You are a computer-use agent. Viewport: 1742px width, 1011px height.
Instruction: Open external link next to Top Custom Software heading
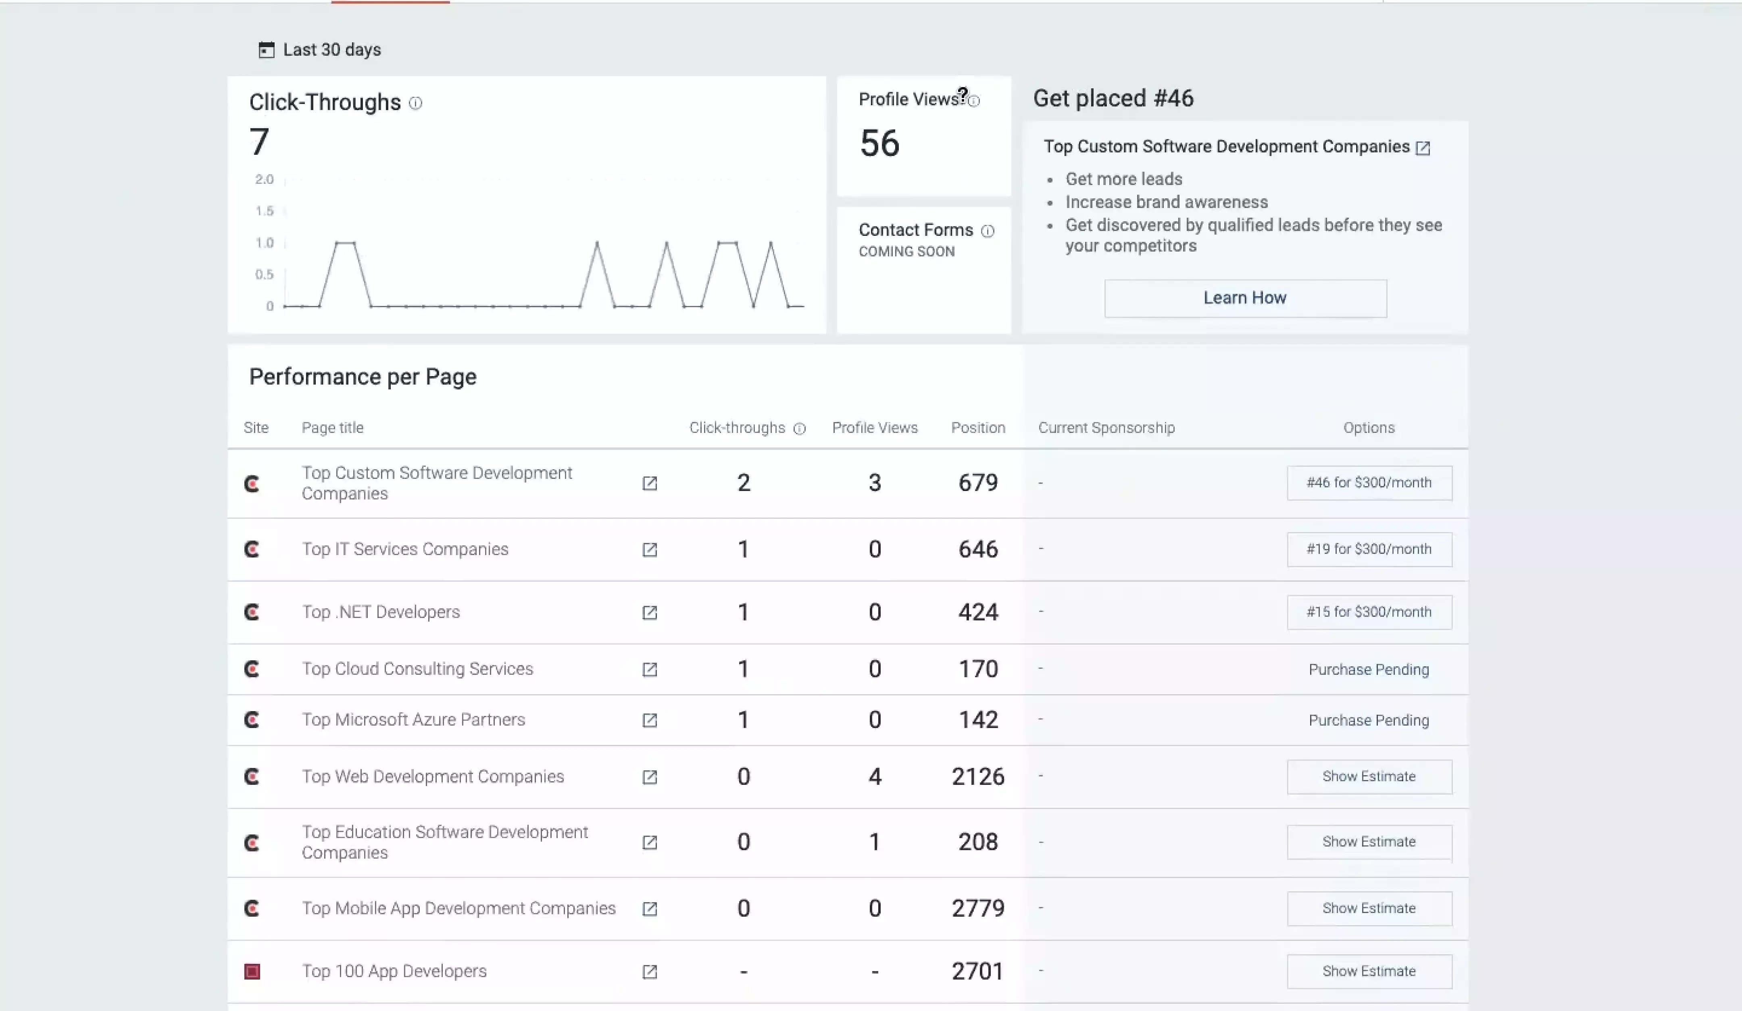pyautogui.click(x=1423, y=148)
